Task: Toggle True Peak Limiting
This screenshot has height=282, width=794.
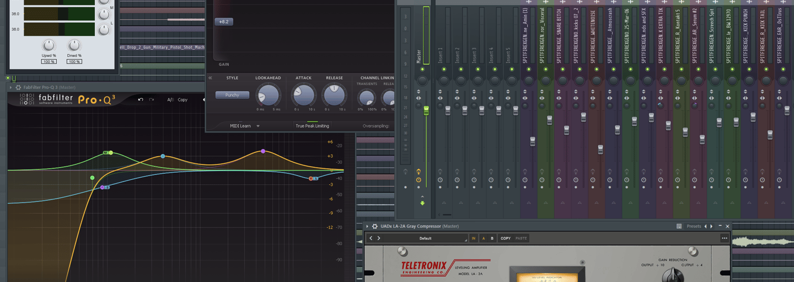Action: point(312,126)
